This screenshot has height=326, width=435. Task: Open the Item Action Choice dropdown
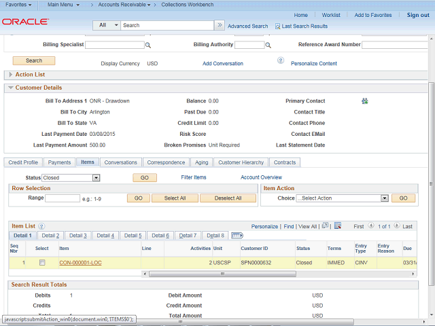coord(384,198)
